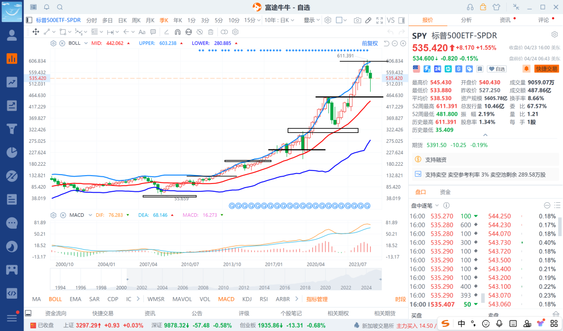This screenshot has height=331, width=563.
Task: Toggle the list view icon in tick panel
Action: click(557, 205)
